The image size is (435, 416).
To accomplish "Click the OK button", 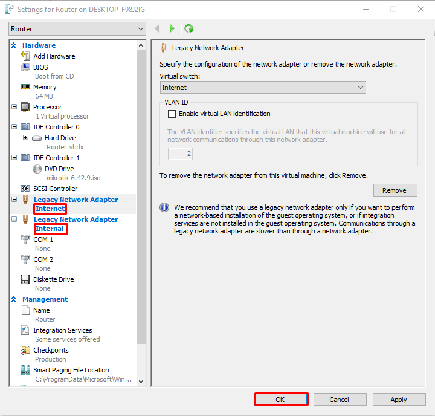I will pos(282,399).
